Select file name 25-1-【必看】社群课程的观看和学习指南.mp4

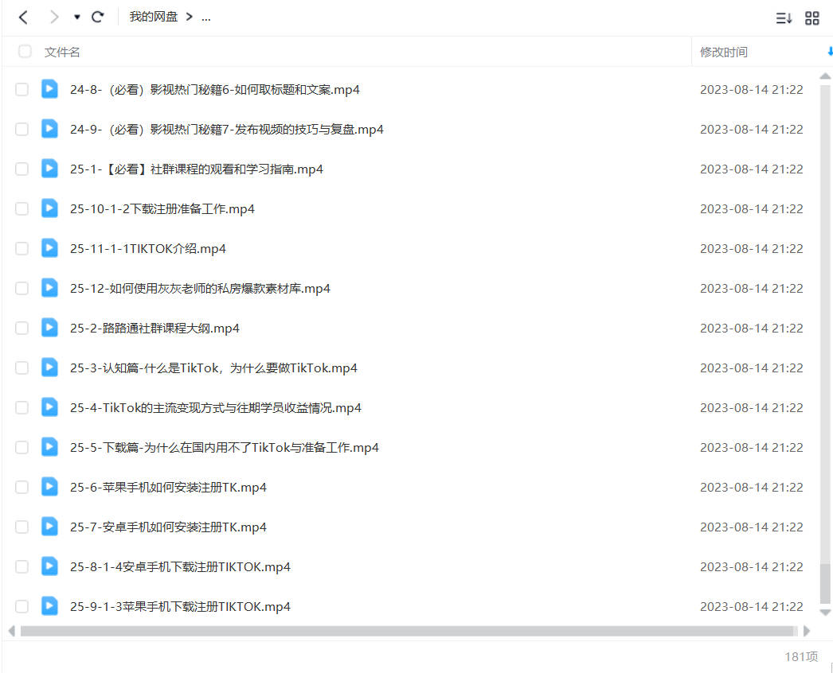coord(197,169)
